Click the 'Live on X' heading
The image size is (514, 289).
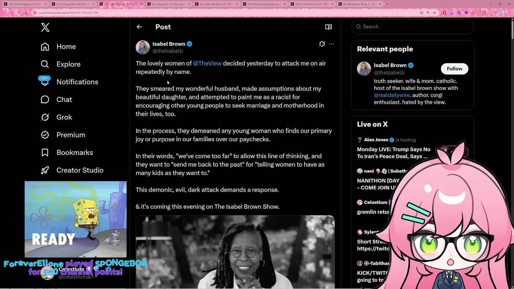(372, 124)
